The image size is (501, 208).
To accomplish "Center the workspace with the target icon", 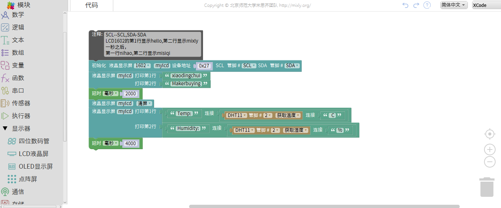I will tap(489, 134).
